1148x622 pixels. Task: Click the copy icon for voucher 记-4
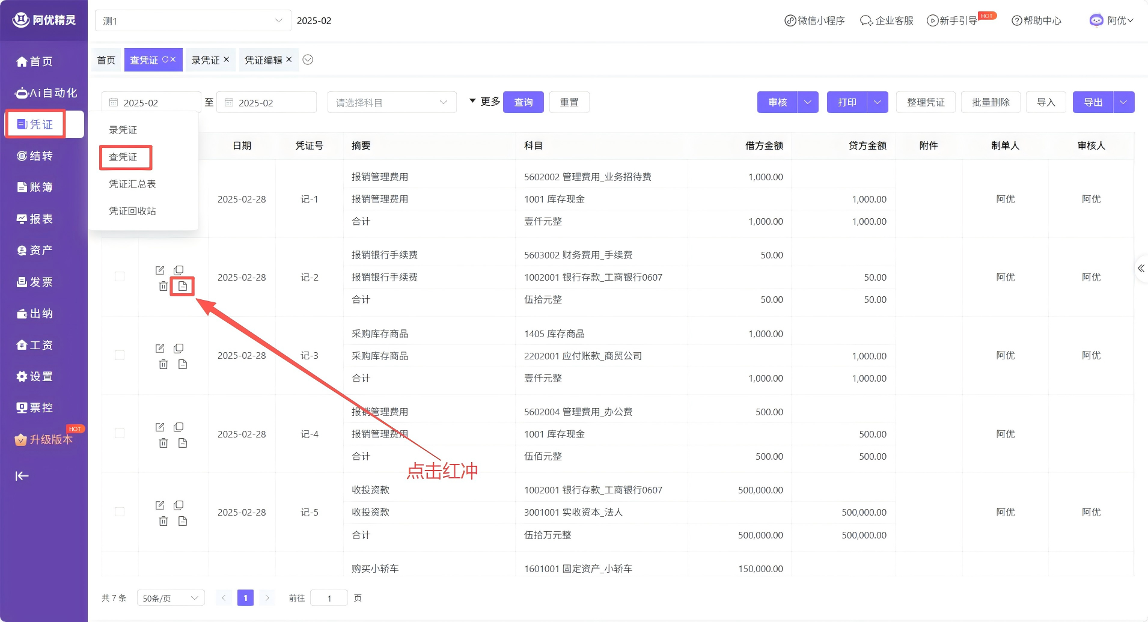coord(179,427)
